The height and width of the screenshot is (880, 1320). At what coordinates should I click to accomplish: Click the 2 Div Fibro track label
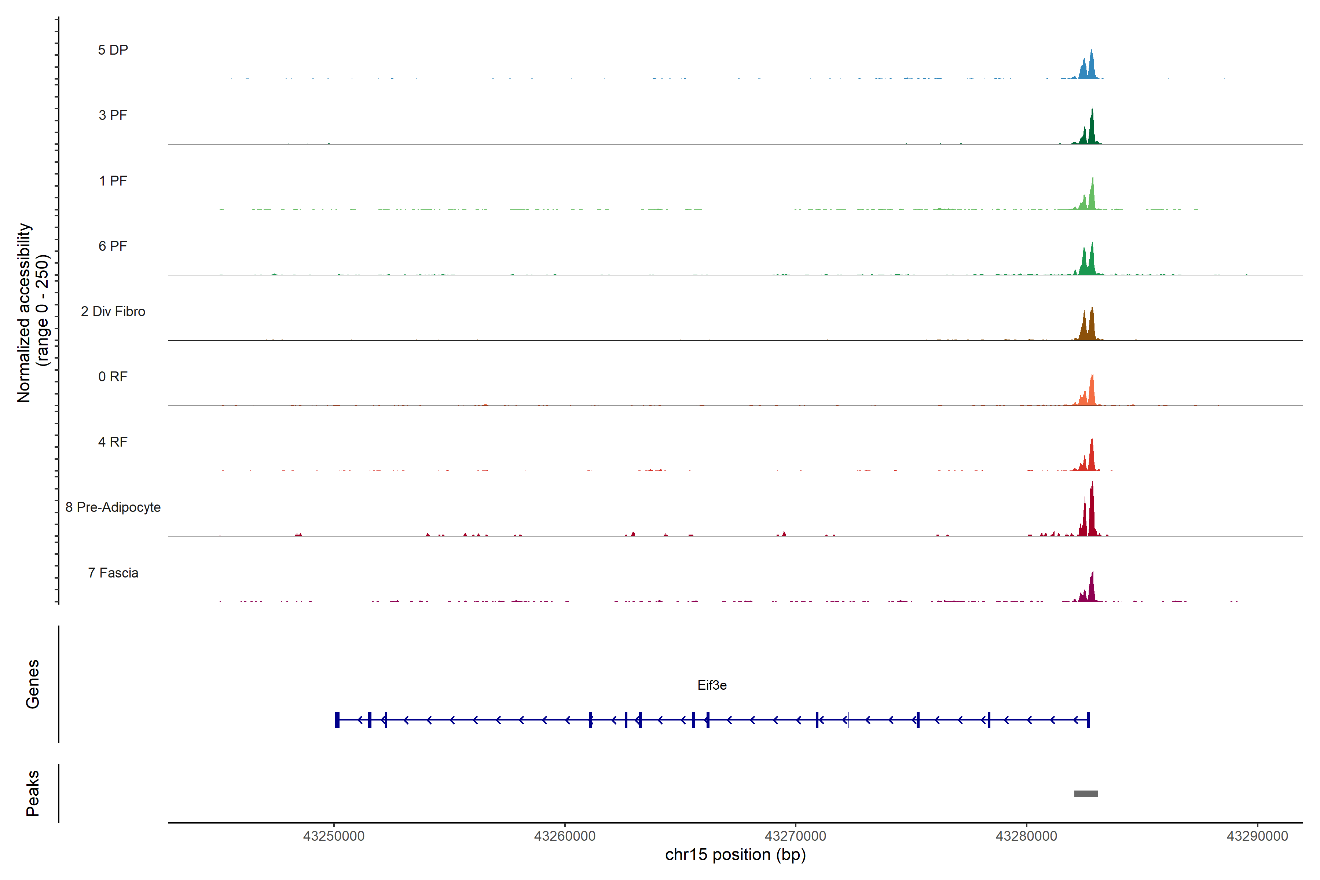point(113,311)
